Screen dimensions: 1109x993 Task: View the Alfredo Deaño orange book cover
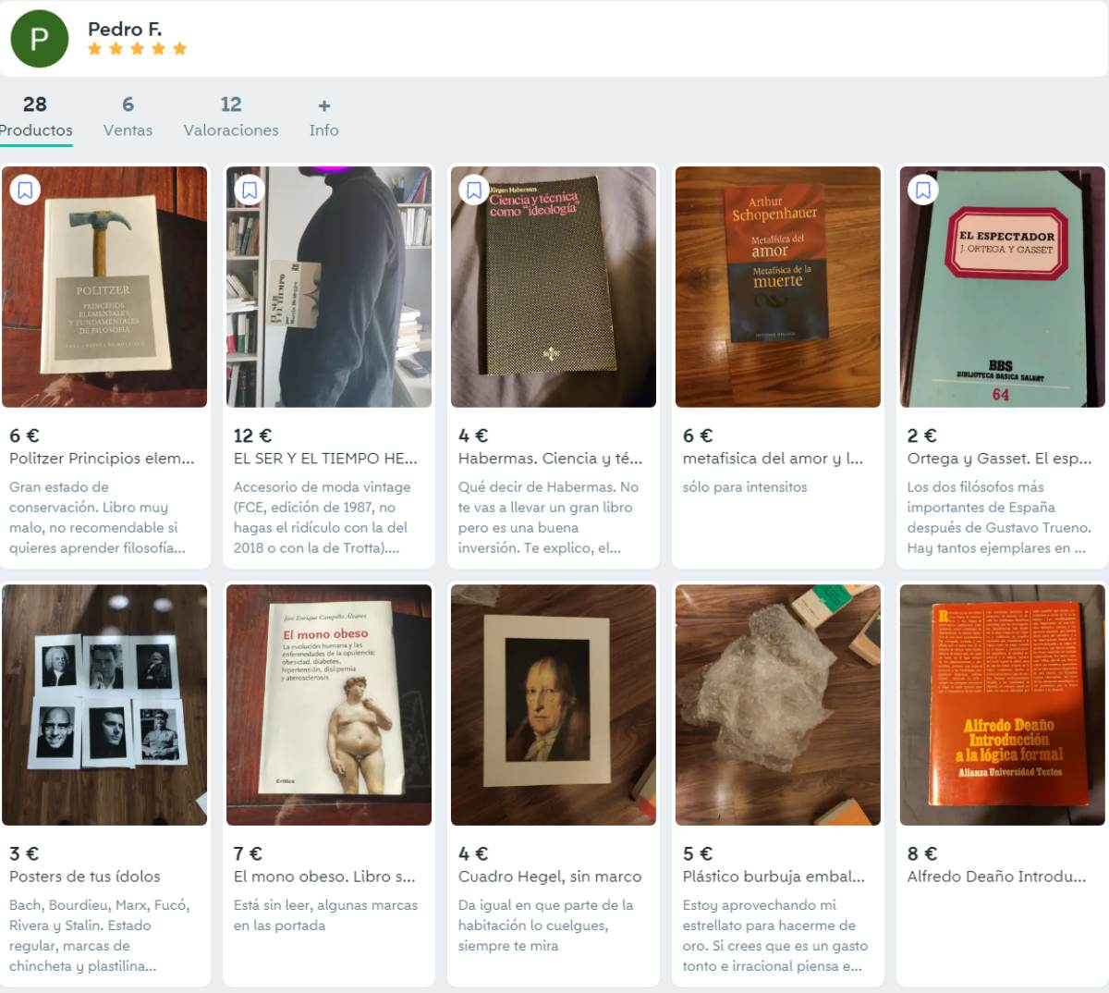[1002, 705]
